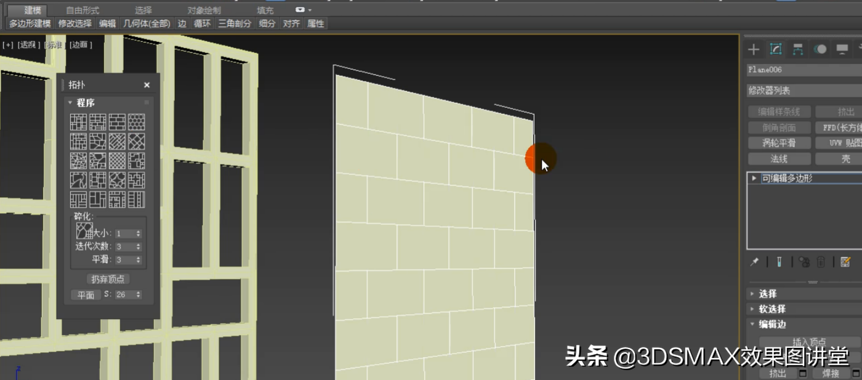The image size is (862, 380).
Task: Apply the Simplify pattern, last in third row
Action: tap(137, 161)
